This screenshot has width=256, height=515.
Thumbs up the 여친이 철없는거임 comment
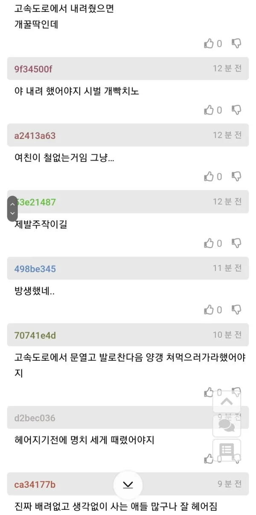(x=209, y=176)
